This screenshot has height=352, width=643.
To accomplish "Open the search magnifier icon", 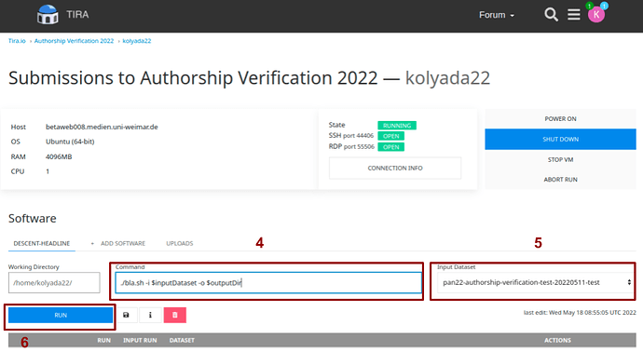I will [551, 15].
